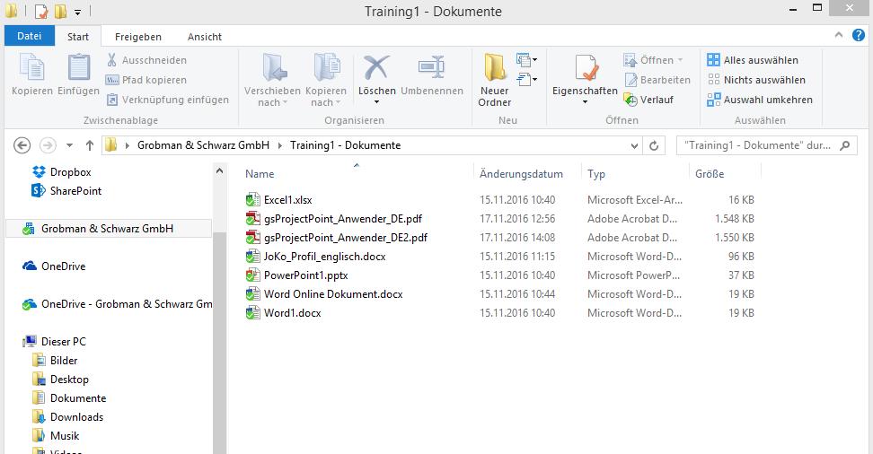This screenshot has width=873, height=454.
Task: Open the Datei tab
Action: [30, 36]
